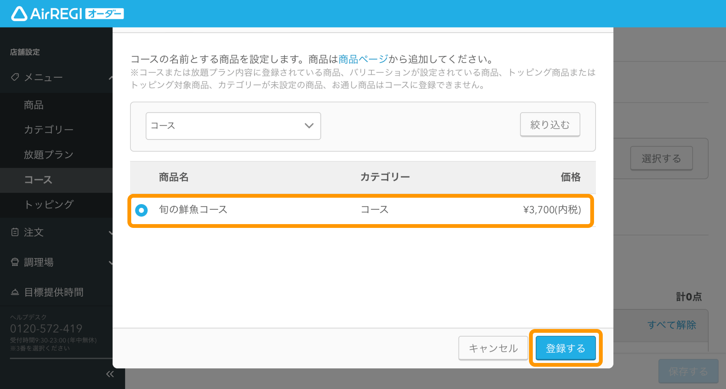
Task: Open コース in the sidebar menu
Action: [38, 180]
